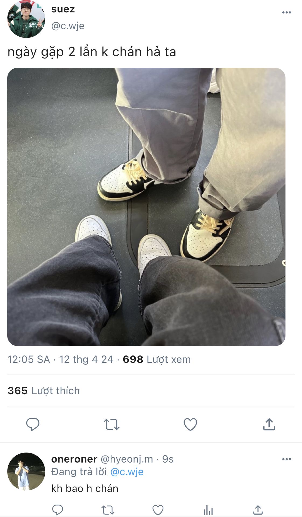Reply to oneroner's comment

pos(57,510)
